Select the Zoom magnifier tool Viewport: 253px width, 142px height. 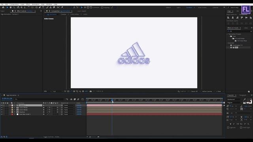click(x=14, y=7)
